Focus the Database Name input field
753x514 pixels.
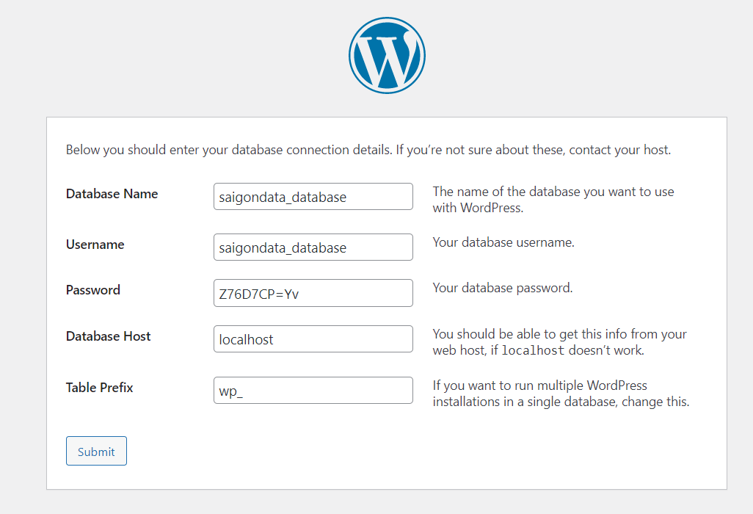(x=313, y=197)
